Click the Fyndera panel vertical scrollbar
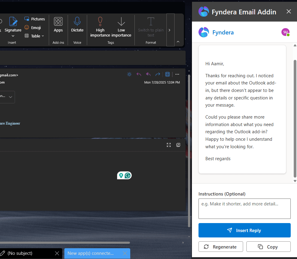Viewport: 297px width, 259px height. pyautogui.click(x=295, y=118)
